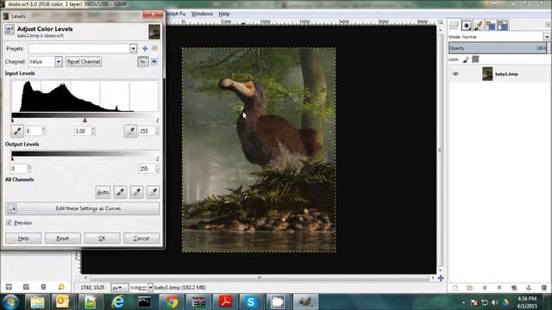Open the zoom percentage dropdown in status bar
Image resolution: width=552 pixels, height=310 pixels.
click(x=150, y=288)
